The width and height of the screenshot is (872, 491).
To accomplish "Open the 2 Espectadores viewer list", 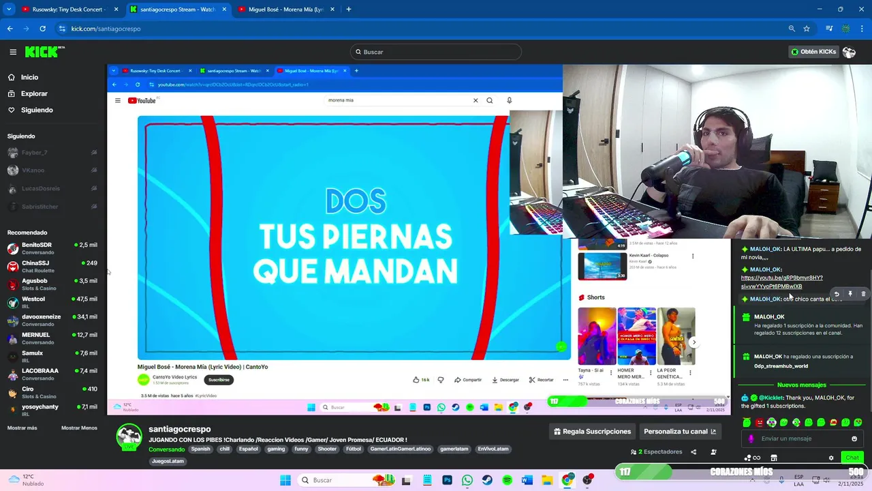I will pyautogui.click(x=657, y=452).
